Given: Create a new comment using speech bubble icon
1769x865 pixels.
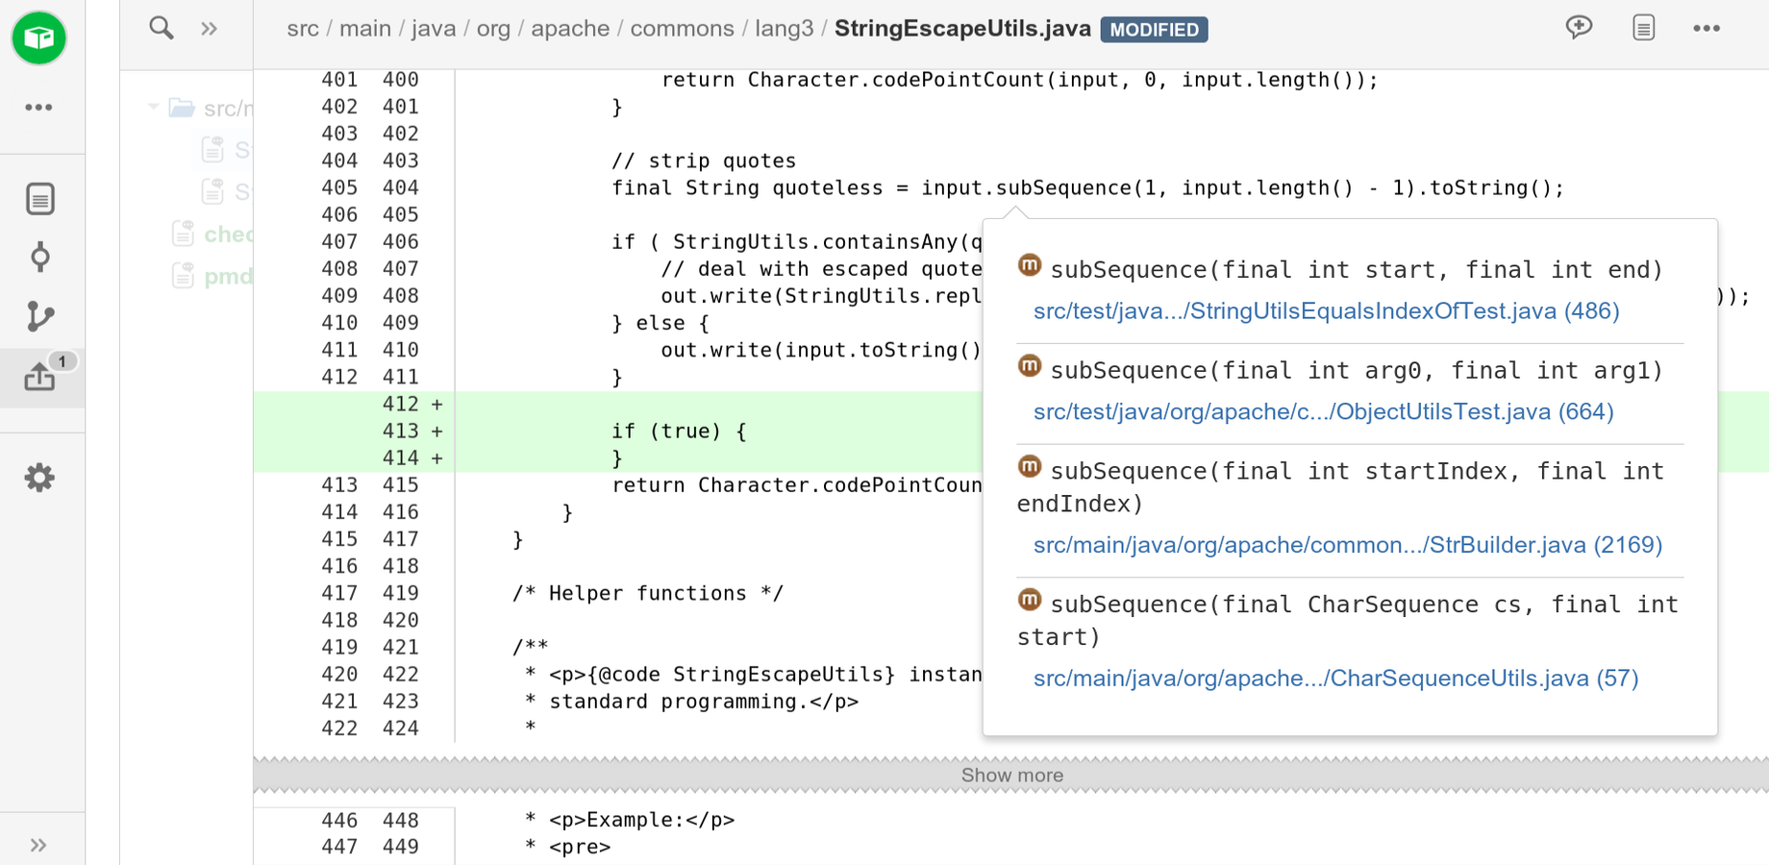Looking at the screenshot, I should click(1579, 28).
